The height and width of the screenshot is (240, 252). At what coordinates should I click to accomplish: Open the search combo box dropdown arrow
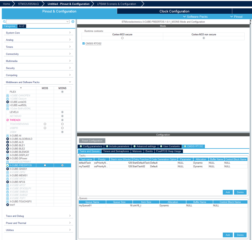[x=68, y=21]
